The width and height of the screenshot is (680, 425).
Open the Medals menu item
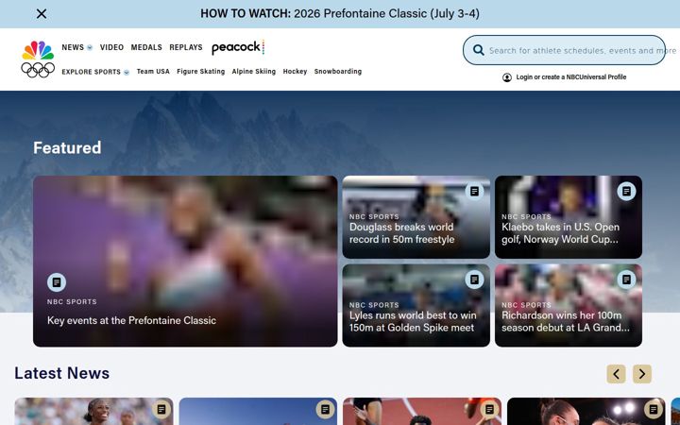point(146,47)
